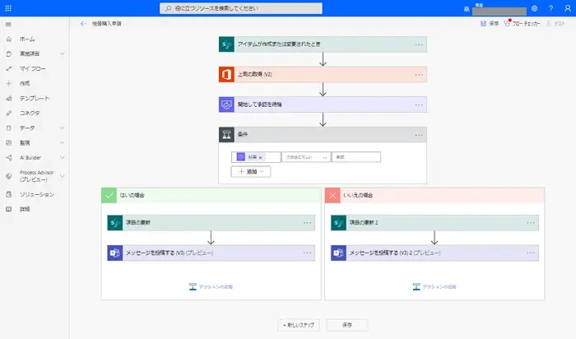576x339 pixels.
Task: Open ellipsis menu of メッセージを投稿する (V3) 2
Action: (x=531, y=253)
